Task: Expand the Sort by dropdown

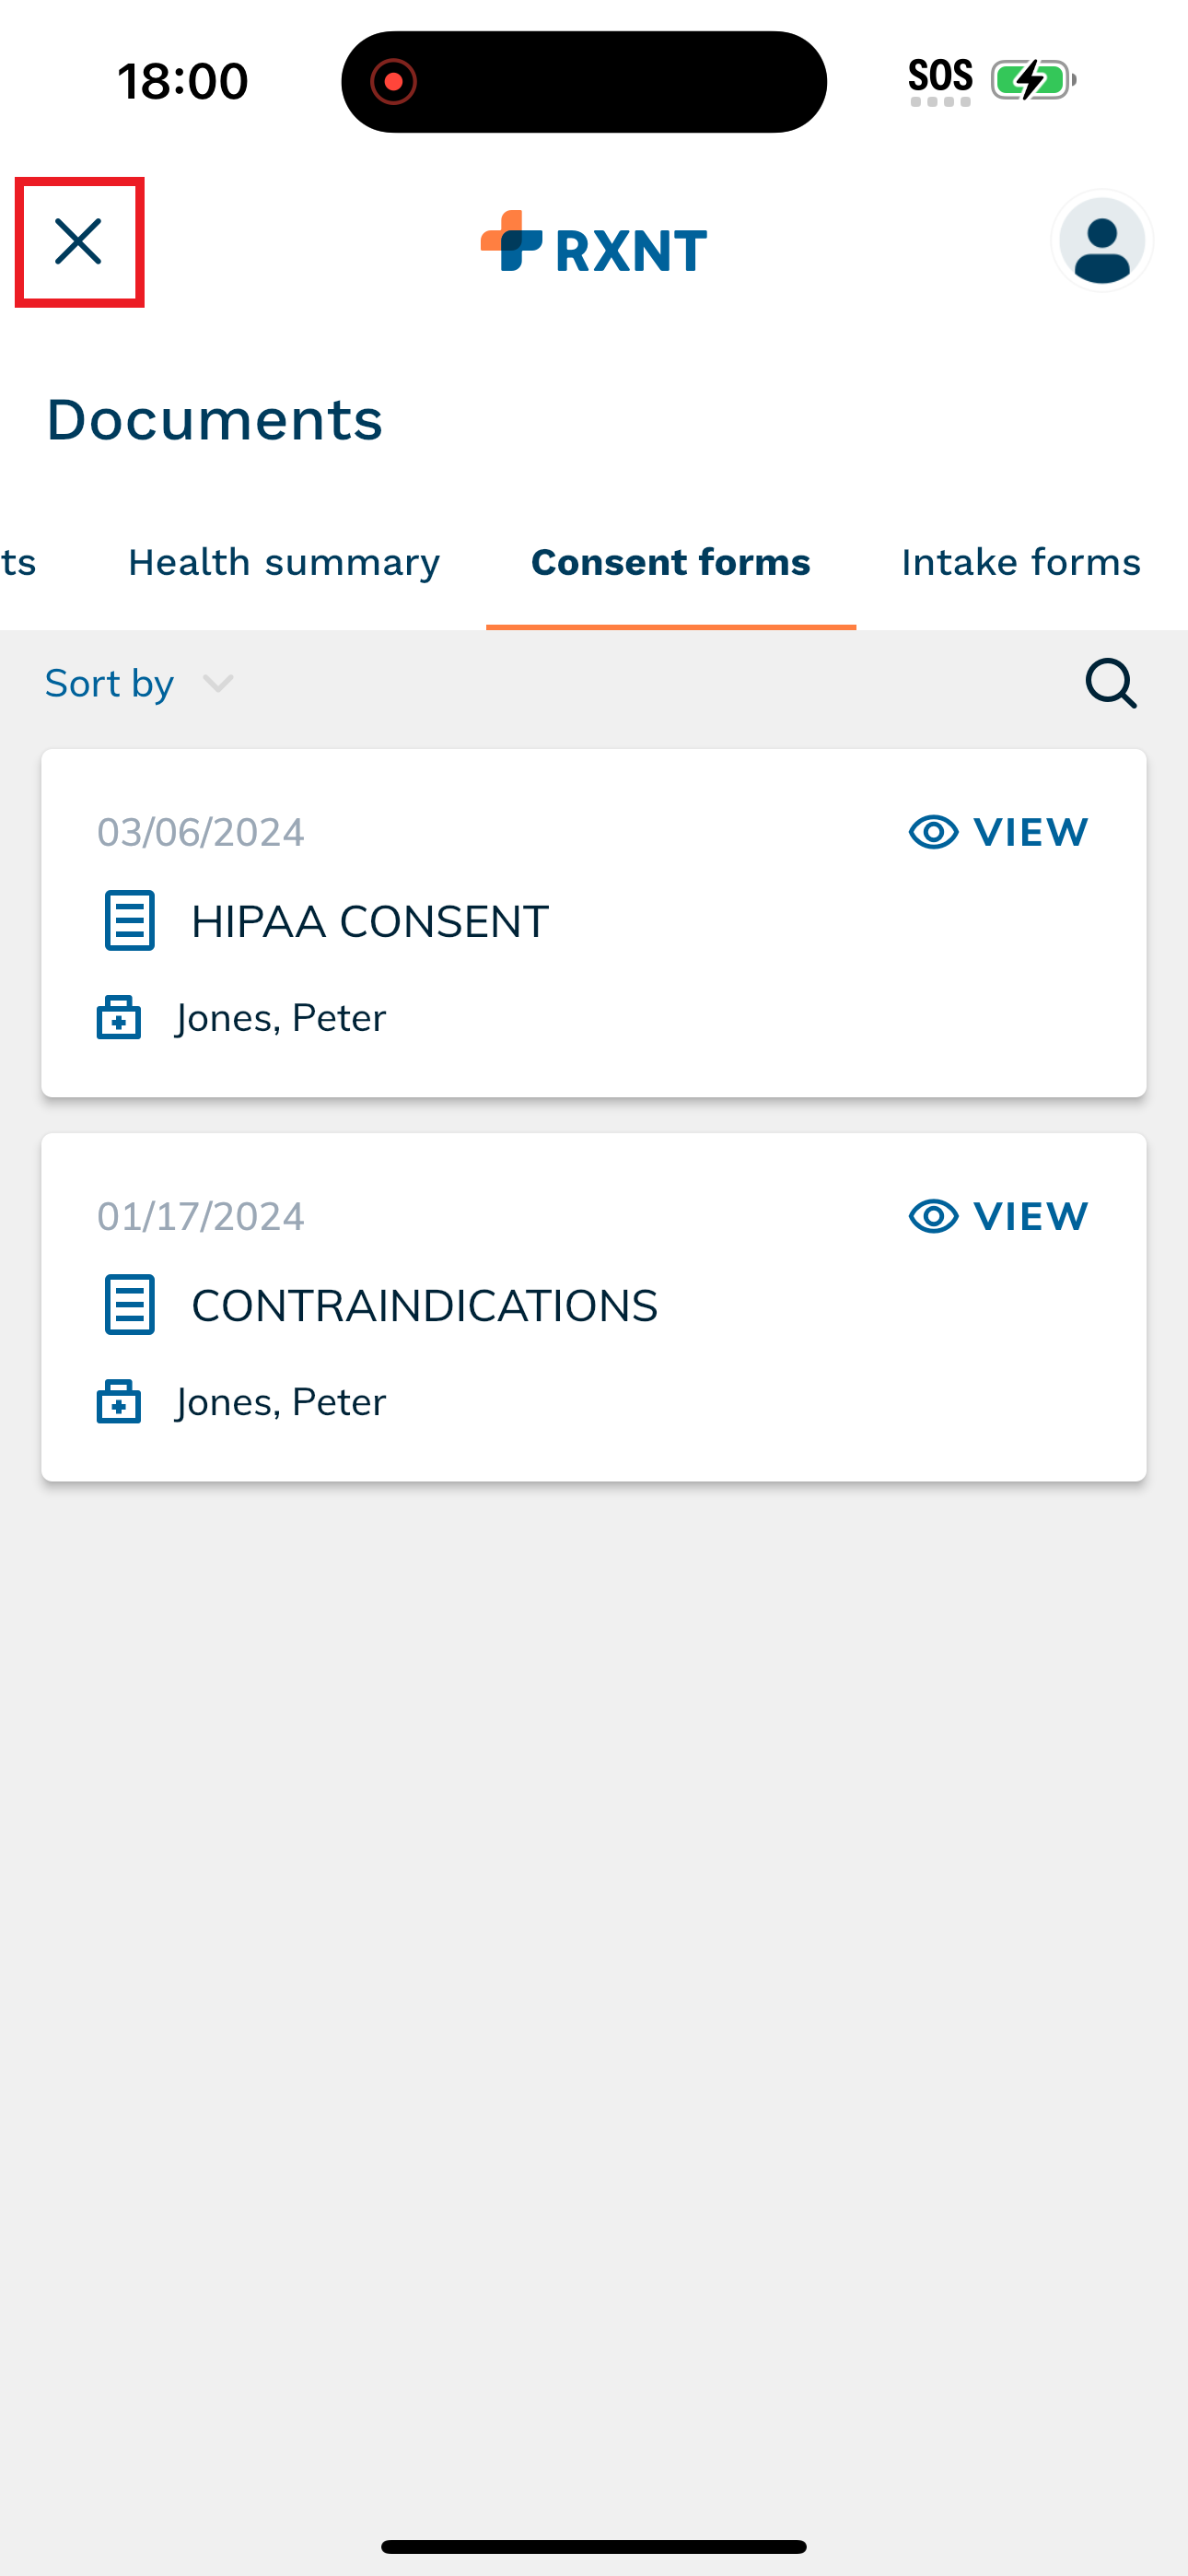Action: (x=140, y=684)
